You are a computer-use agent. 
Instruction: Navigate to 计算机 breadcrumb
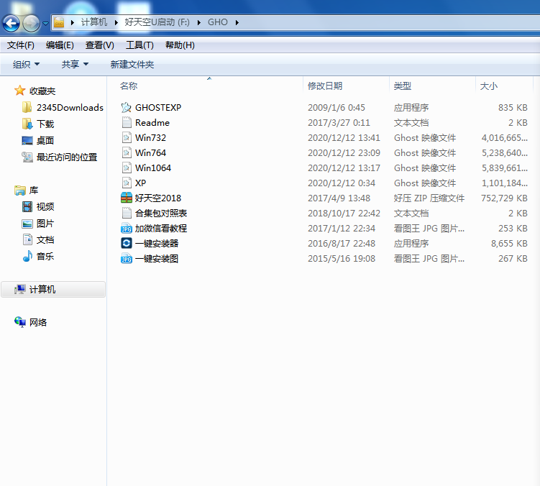94,22
